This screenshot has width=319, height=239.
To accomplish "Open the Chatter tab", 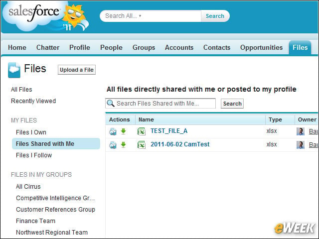I will (48, 47).
